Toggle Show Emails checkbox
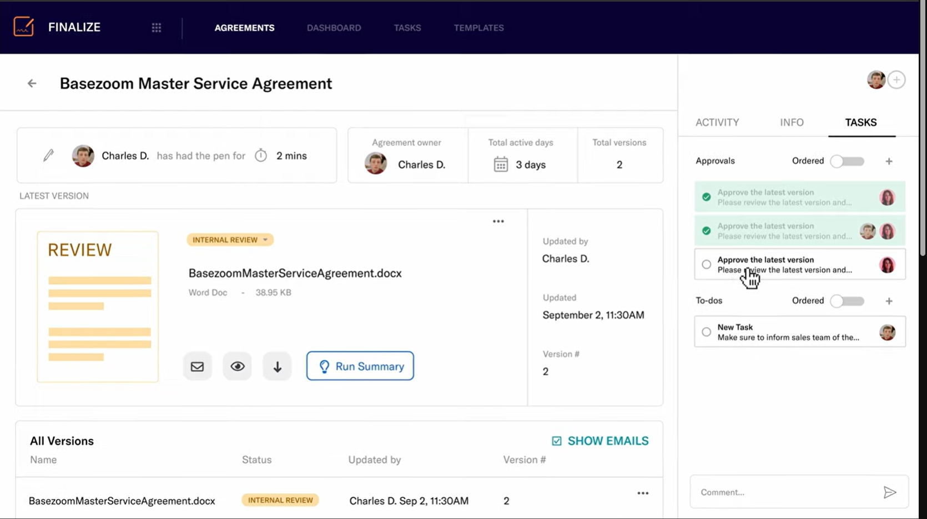 point(557,441)
